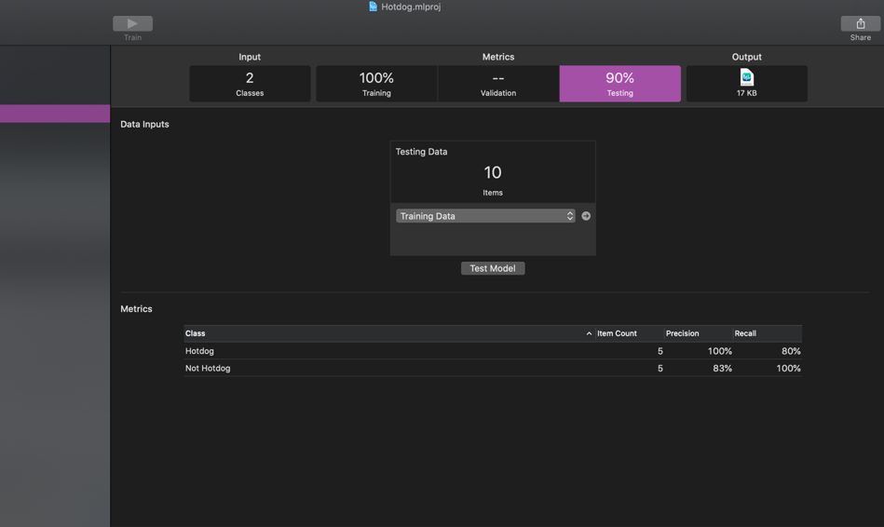Select the Not Hotdog class row
The width and height of the screenshot is (884, 527).
click(x=493, y=368)
